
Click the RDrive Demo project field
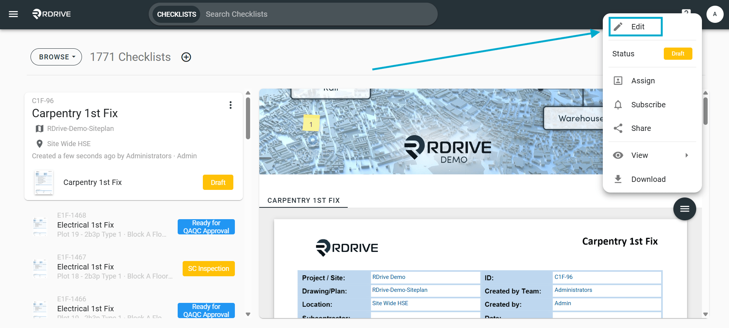tap(425, 277)
